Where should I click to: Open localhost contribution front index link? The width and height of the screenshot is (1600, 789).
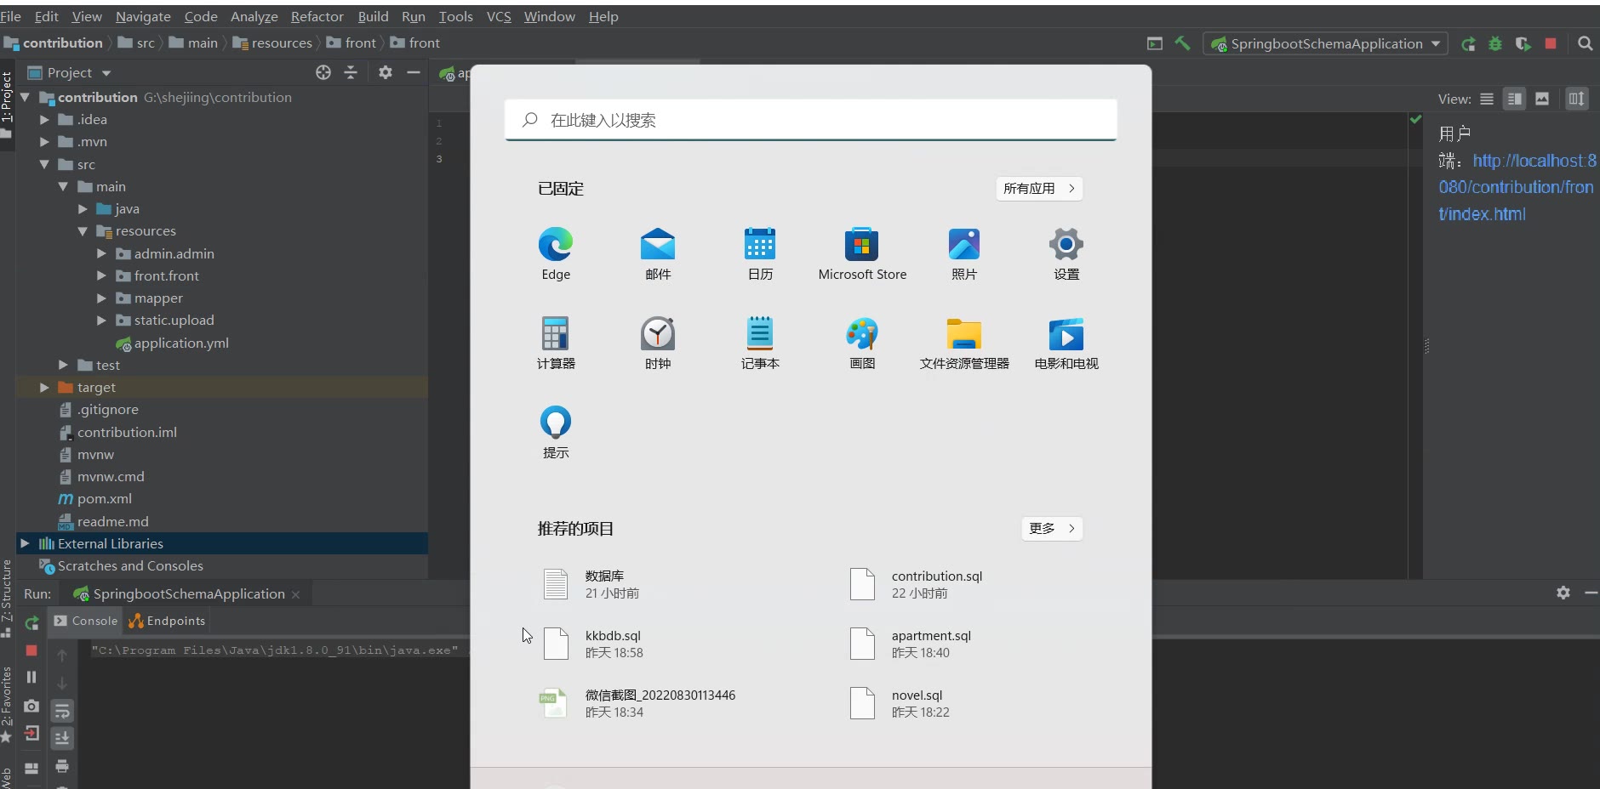click(x=1517, y=187)
